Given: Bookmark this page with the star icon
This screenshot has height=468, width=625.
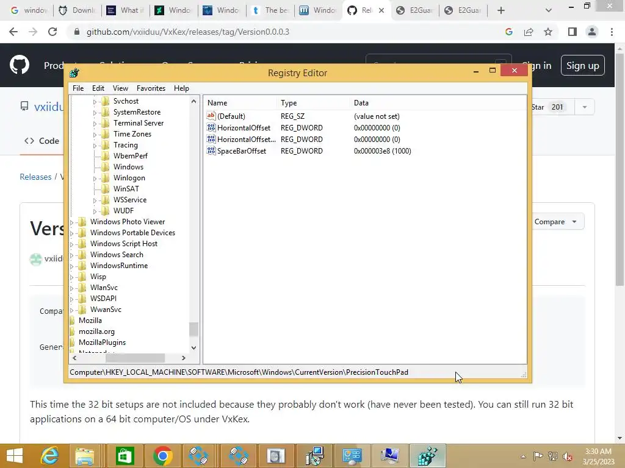Looking at the screenshot, I should [548, 32].
